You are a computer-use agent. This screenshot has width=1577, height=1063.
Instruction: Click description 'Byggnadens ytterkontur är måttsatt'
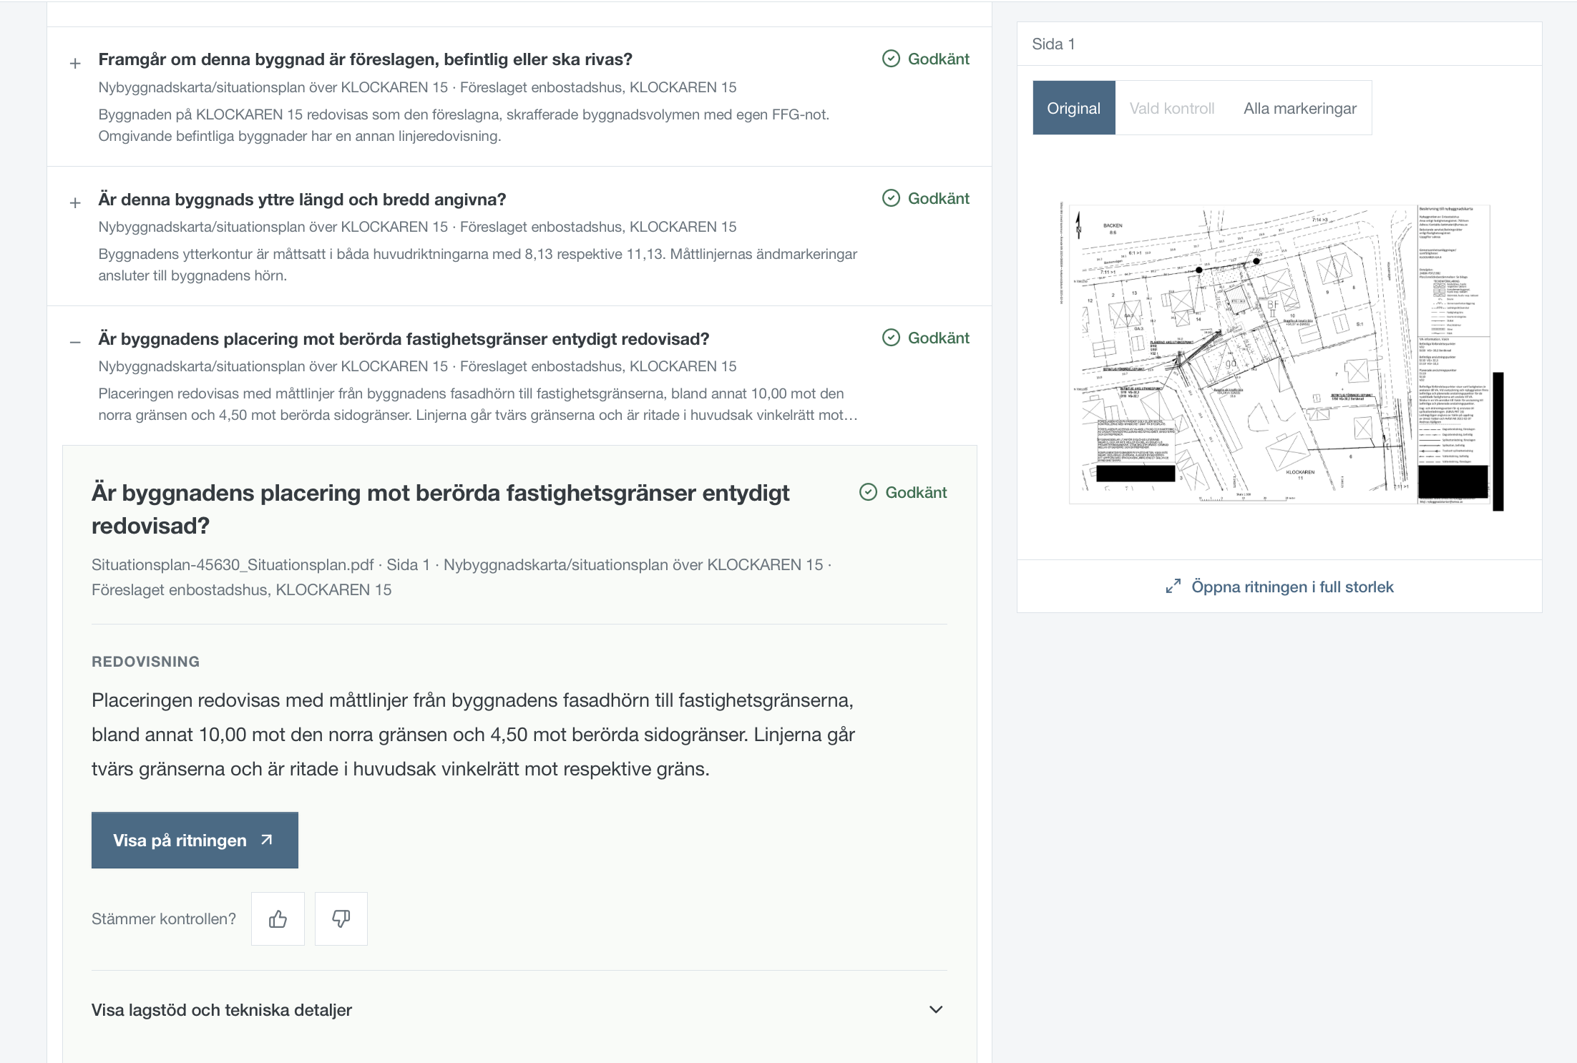(477, 265)
